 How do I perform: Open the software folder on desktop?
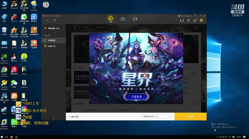24,84
